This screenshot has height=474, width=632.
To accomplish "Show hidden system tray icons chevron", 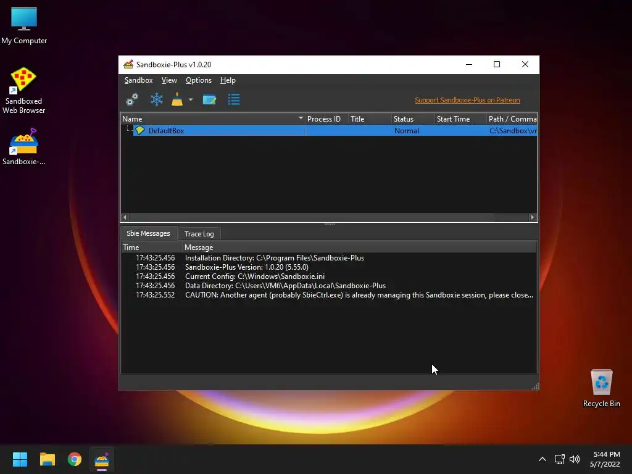I will click(x=543, y=459).
